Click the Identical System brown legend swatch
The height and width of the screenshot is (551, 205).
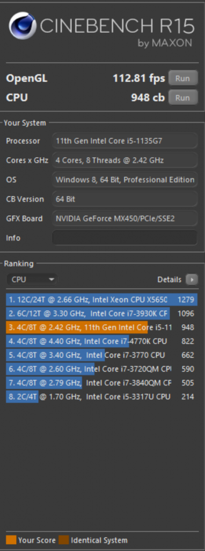63,540
